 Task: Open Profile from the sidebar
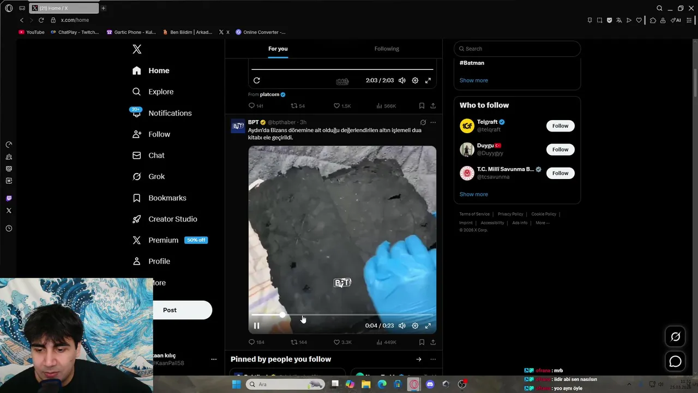(151, 261)
